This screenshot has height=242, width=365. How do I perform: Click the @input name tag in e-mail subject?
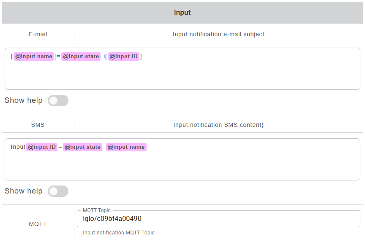34,56
